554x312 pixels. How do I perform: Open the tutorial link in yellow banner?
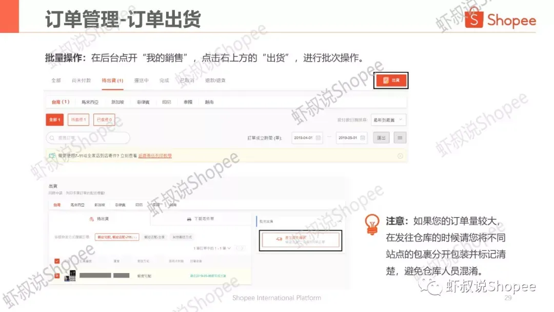pos(155,156)
